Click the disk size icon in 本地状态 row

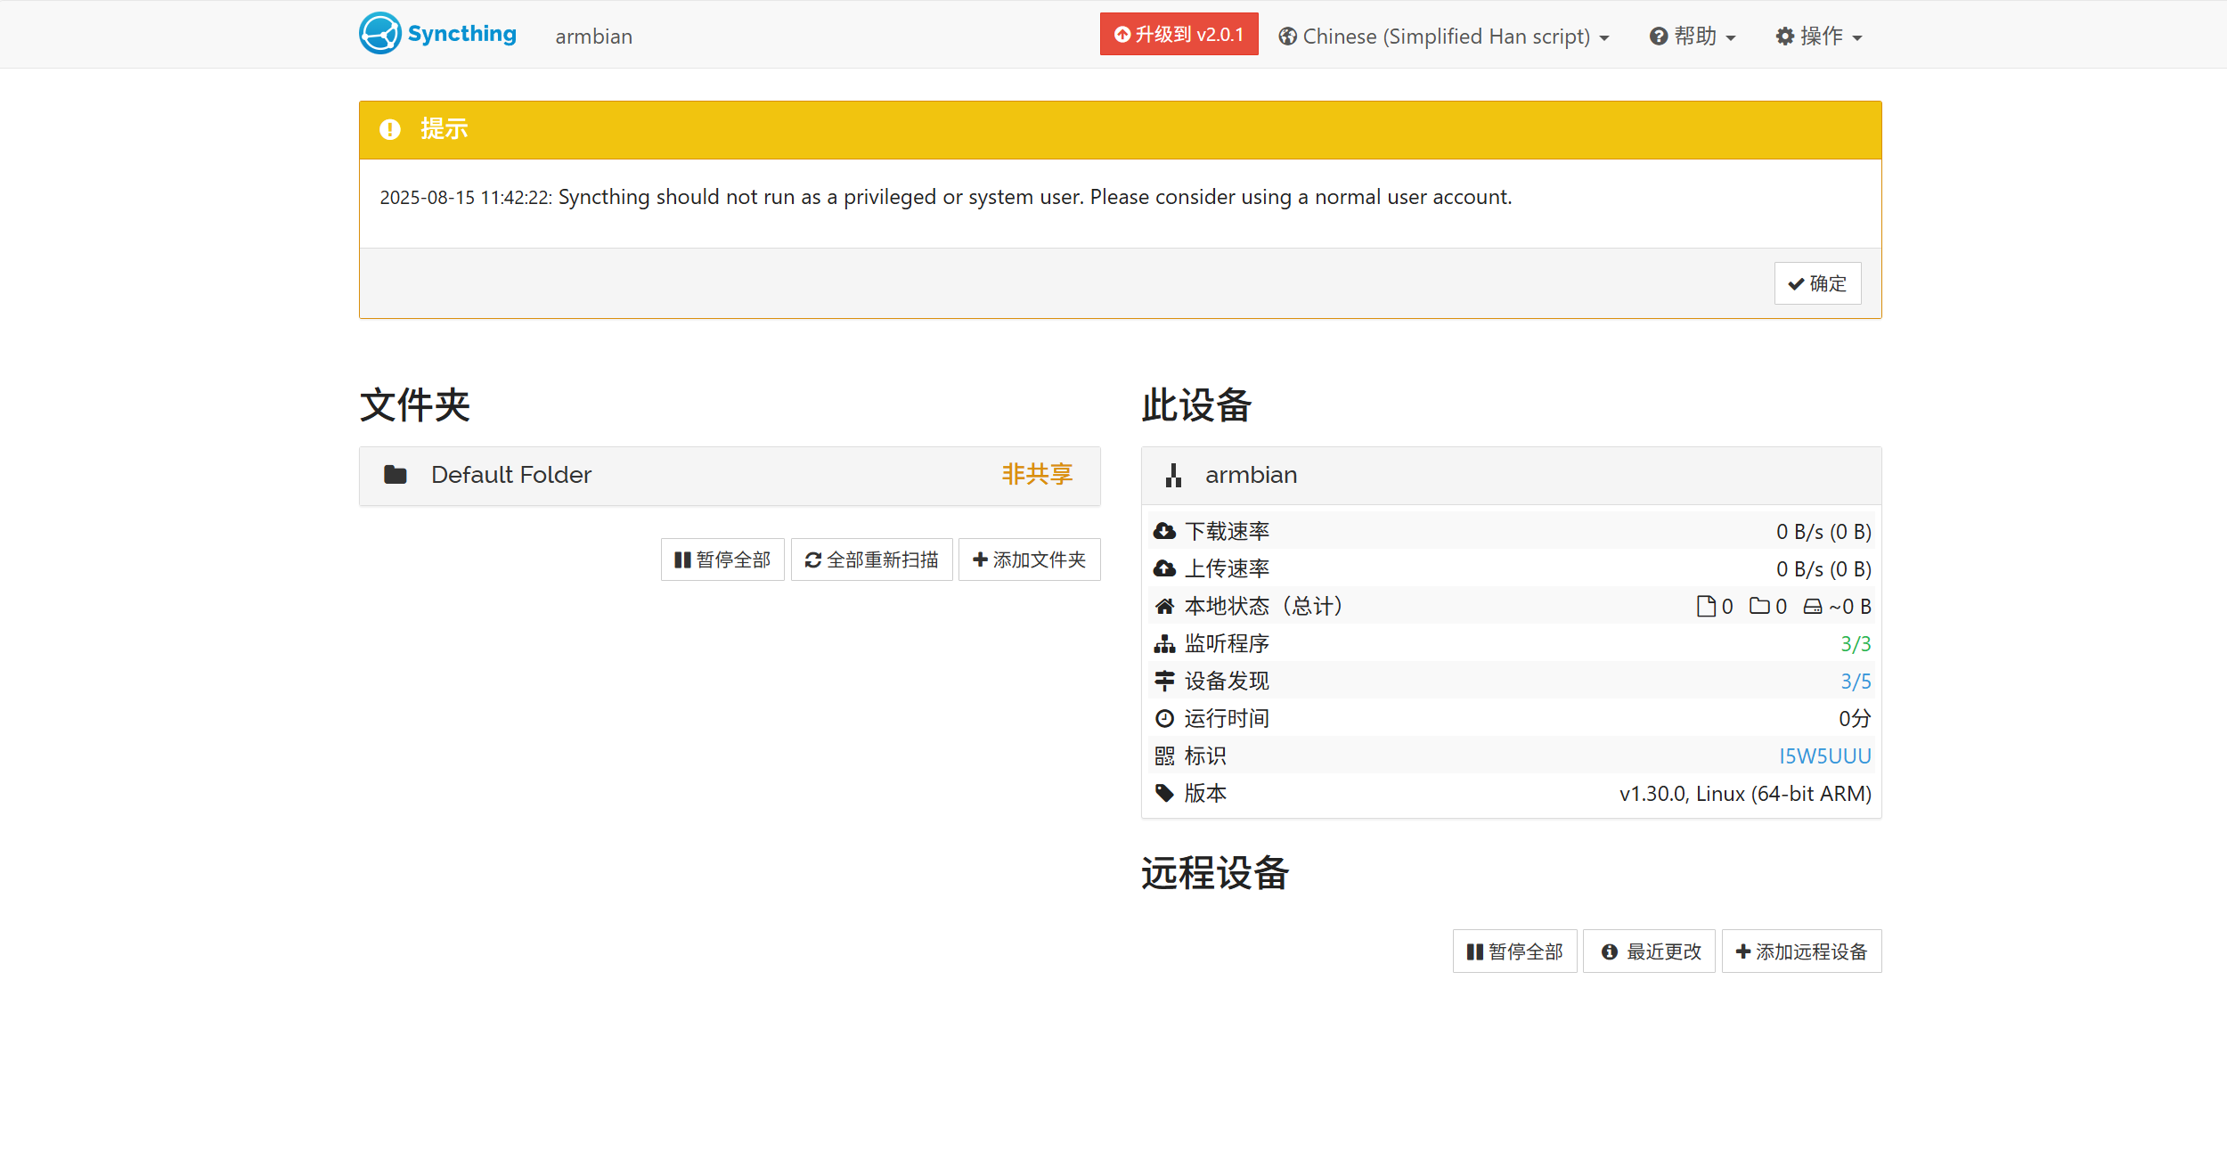pos(1813,607)
